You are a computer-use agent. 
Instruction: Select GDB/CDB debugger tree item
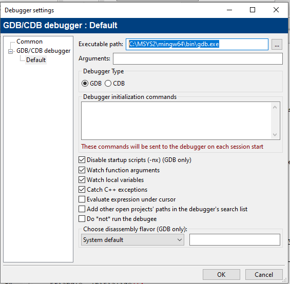click(x=44, y=51)
